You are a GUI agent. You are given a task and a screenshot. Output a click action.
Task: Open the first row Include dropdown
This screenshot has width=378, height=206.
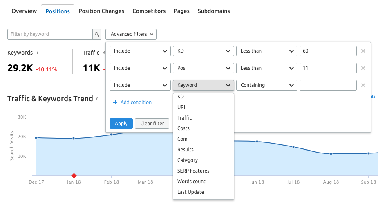(140, 51)
